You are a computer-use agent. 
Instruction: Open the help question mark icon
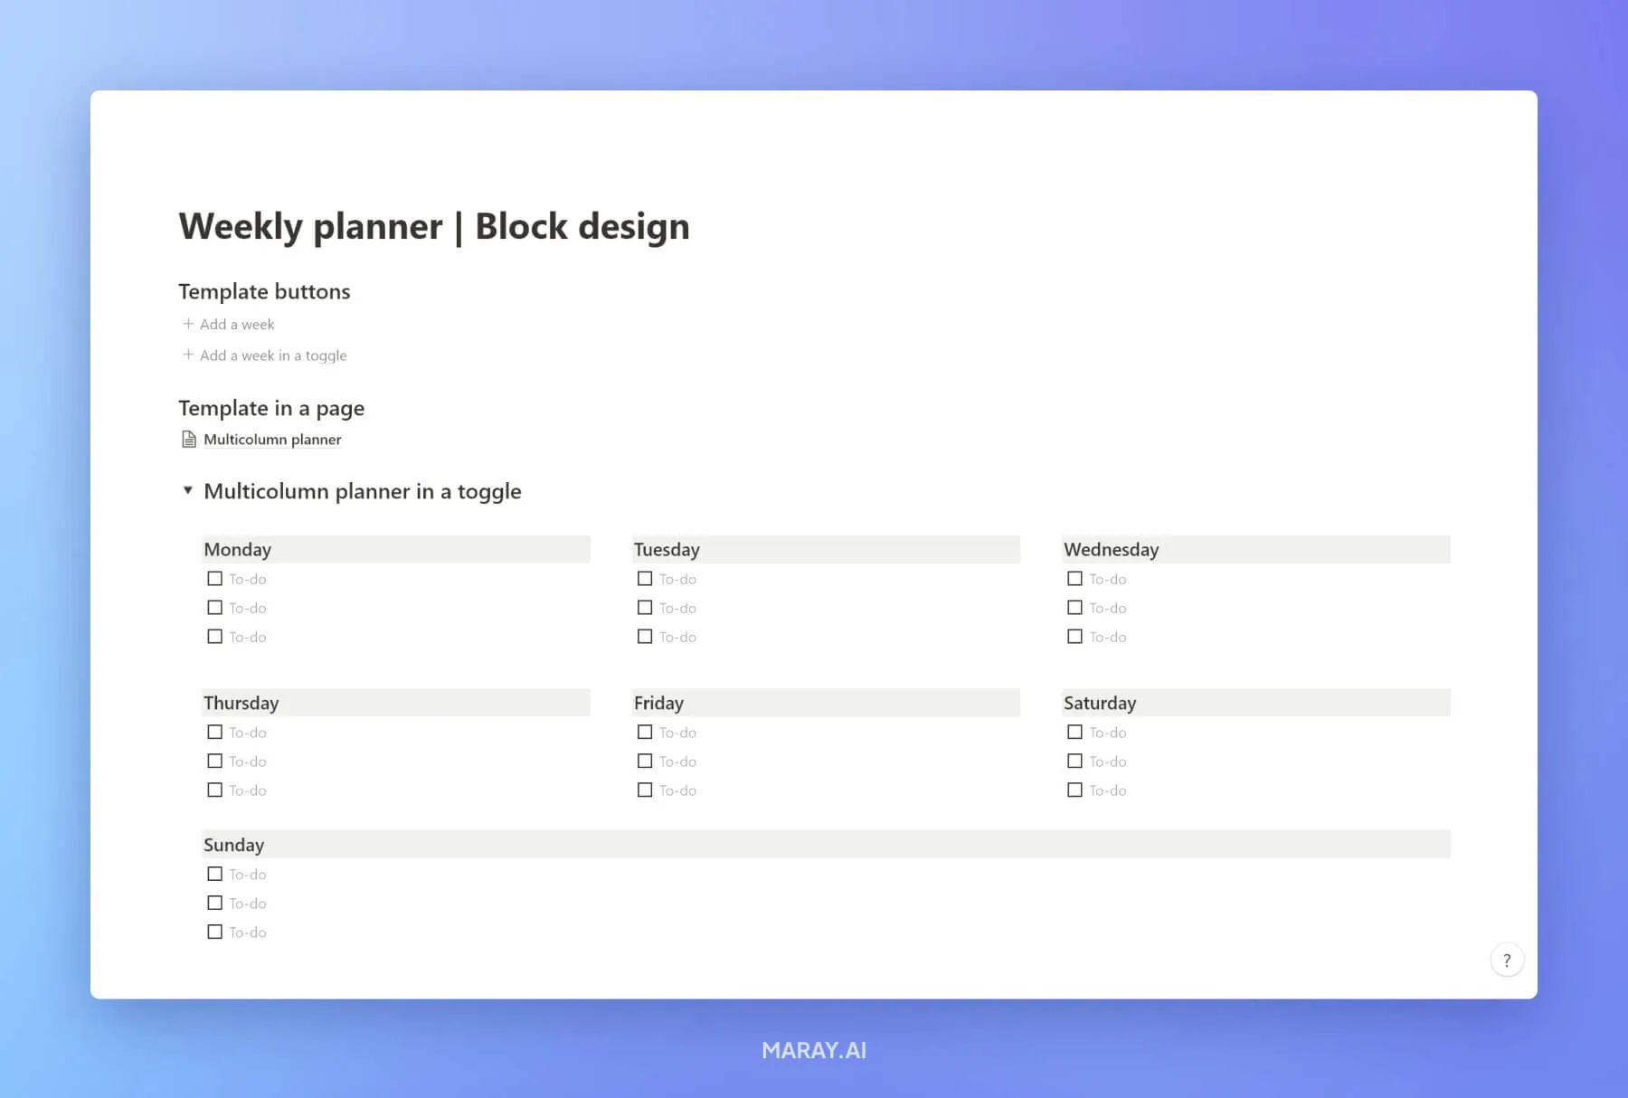(x=1506, y=960)
